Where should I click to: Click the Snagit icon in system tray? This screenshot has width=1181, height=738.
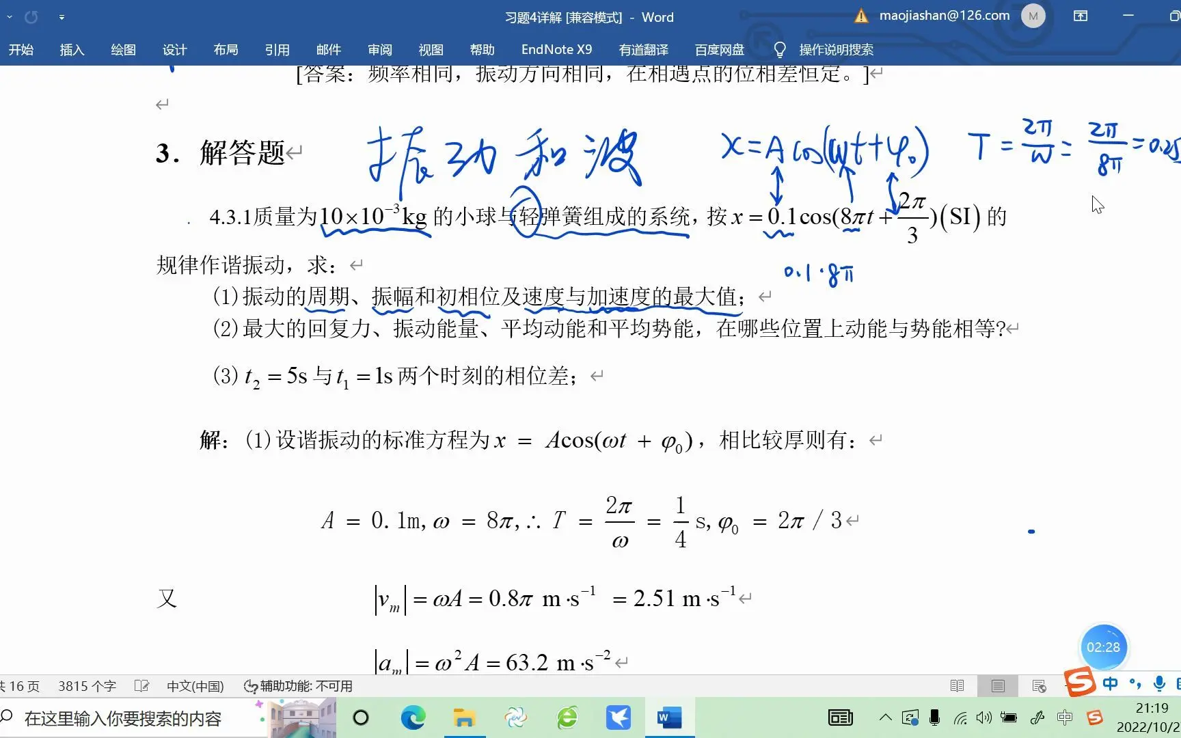(1096, 717)
